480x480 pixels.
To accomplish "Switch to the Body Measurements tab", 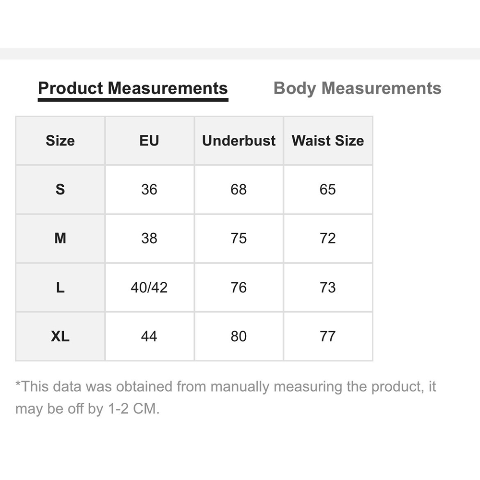I will click(x=357, y=88).
